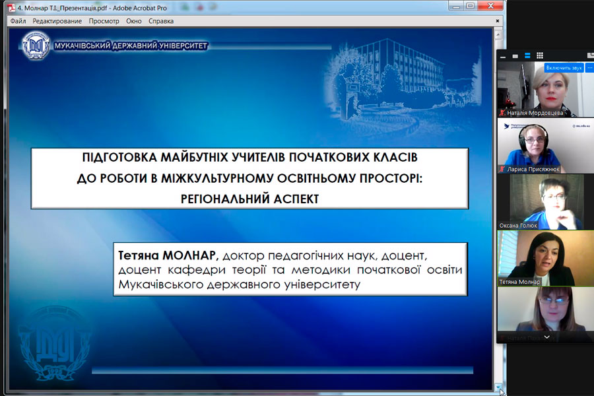Click the slide title ПІДГОТОВКА МАЙБУТНІХ УЧИТЕЛІВ text
Screen dimensions: 594x396
(x=249, y=157)
